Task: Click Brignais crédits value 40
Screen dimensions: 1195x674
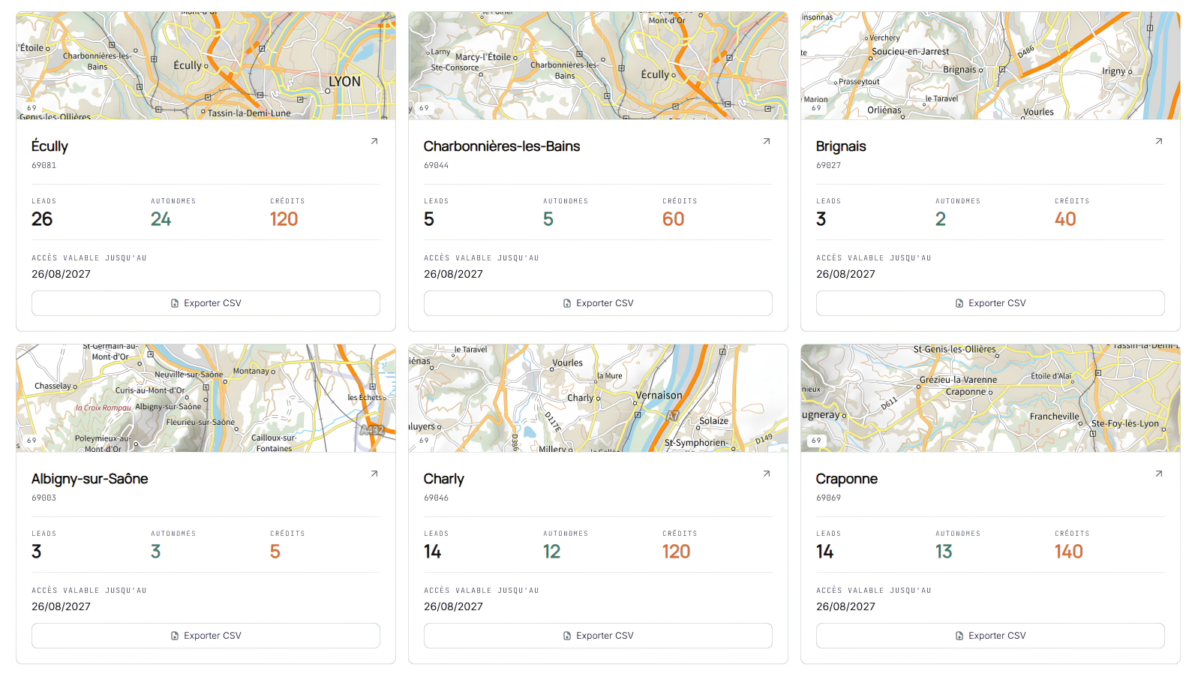Action: point(1066,219)
